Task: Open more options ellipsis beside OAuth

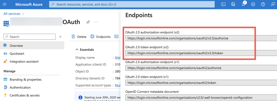Action: click(x=96, y=22)
